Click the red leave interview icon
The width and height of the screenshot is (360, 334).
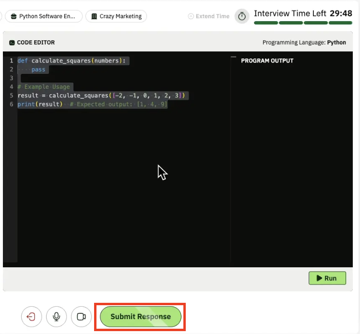[x=31, y=317]
